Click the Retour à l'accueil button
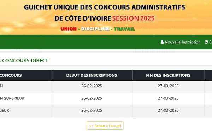Screen dimensions: 212x132 tap(105, 126)
